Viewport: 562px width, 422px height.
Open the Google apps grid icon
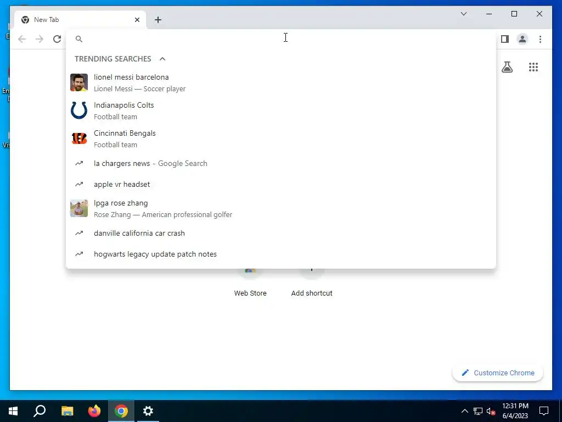[533, 66]
